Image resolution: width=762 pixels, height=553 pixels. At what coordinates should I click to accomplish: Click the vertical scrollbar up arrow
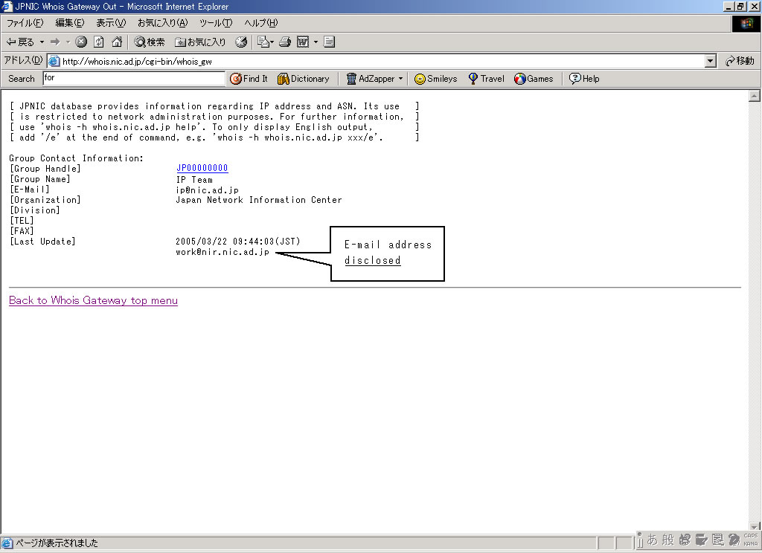pos(755,96)
